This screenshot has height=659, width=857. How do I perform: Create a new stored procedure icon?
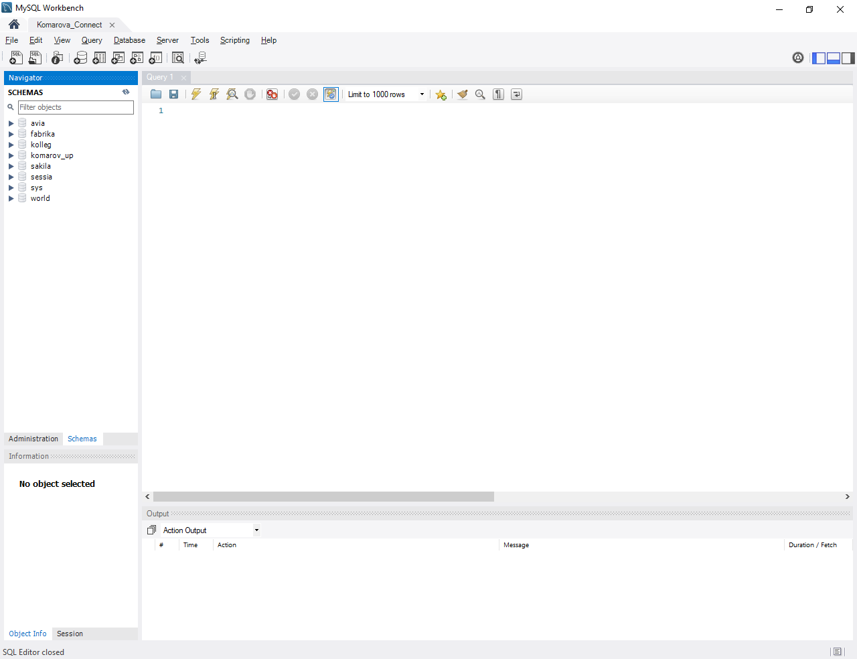137,58
